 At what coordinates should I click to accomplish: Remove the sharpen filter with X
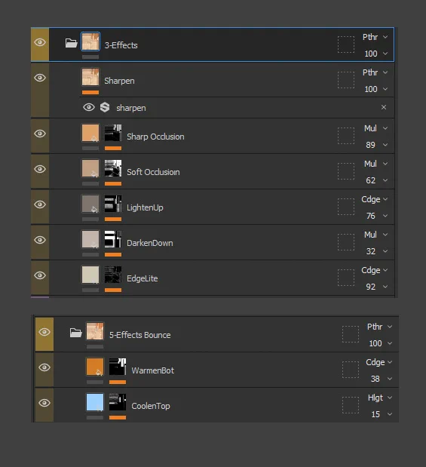pos(384,107)
